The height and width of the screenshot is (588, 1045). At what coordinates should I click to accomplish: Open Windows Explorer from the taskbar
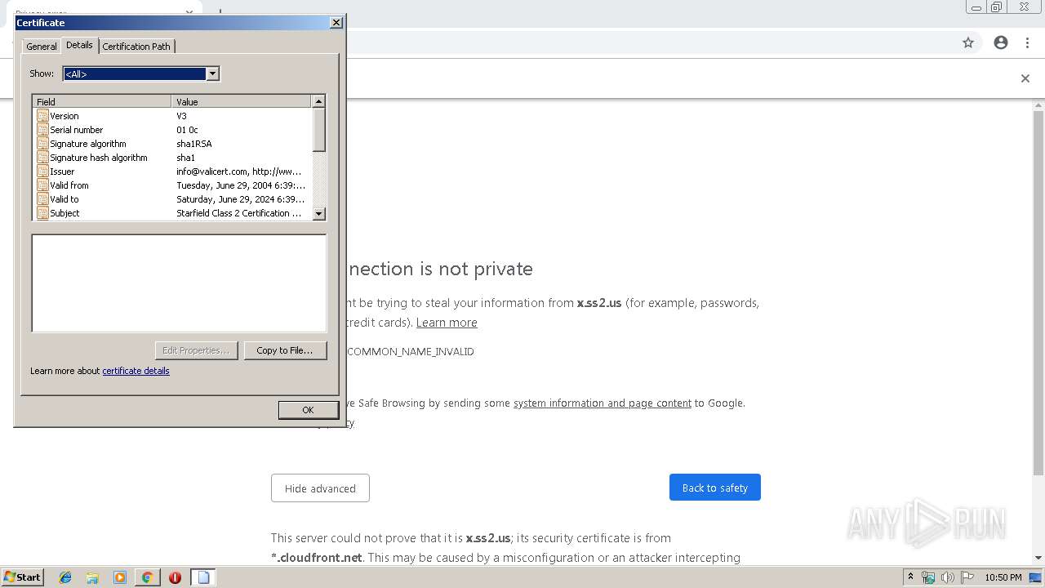(92, 577)
